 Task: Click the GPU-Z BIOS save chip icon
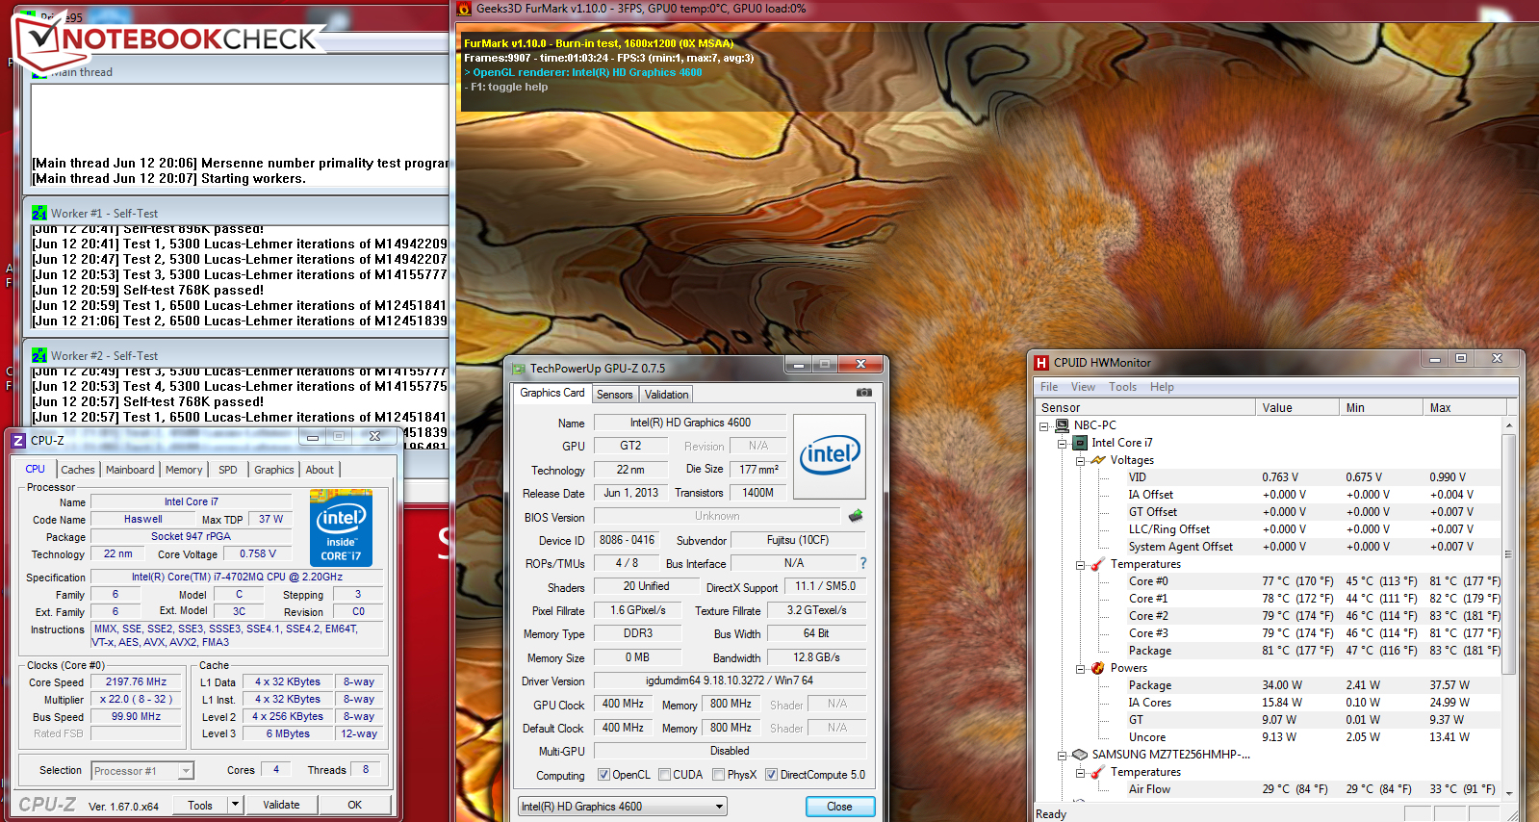(x=856, y=516)
